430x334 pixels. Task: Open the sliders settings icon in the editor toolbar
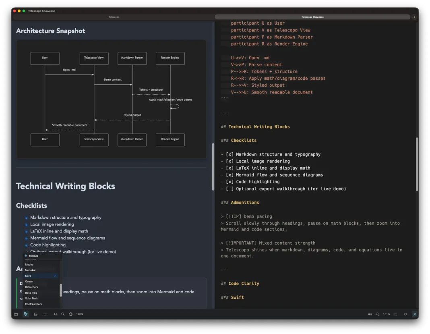(x=396, y=314)
